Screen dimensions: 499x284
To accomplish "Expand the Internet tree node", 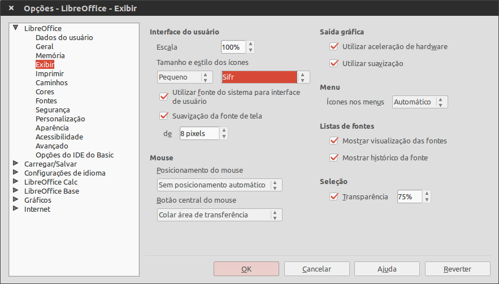I will tap(15, 209).
